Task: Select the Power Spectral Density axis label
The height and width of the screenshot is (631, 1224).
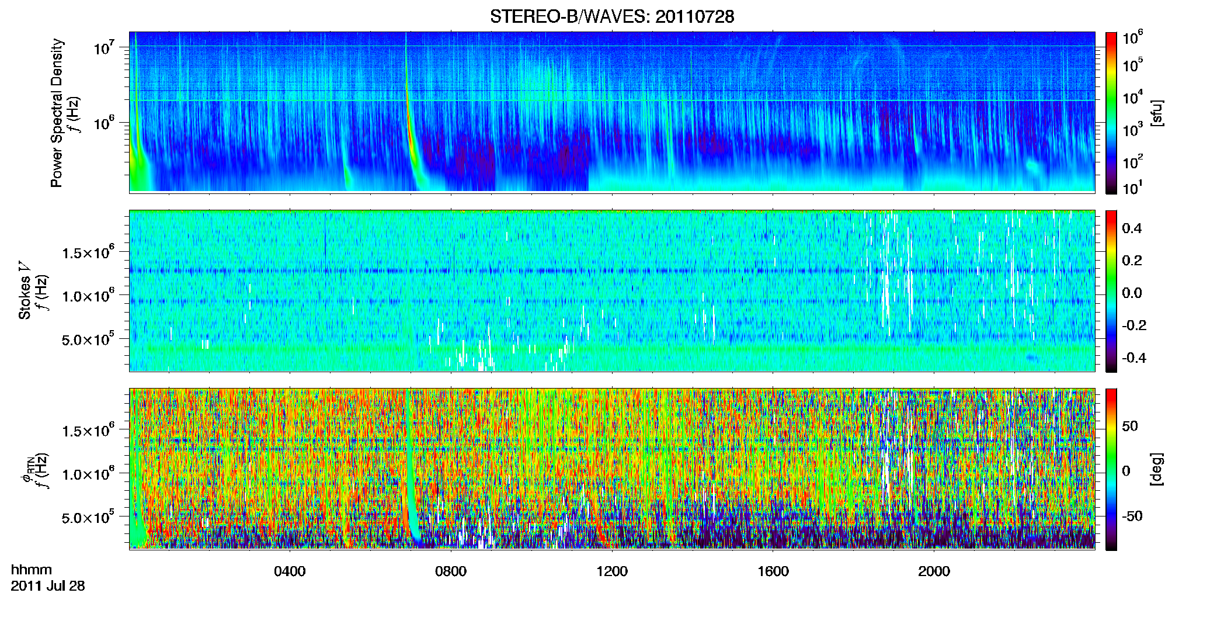Action: tap(57, 113)
